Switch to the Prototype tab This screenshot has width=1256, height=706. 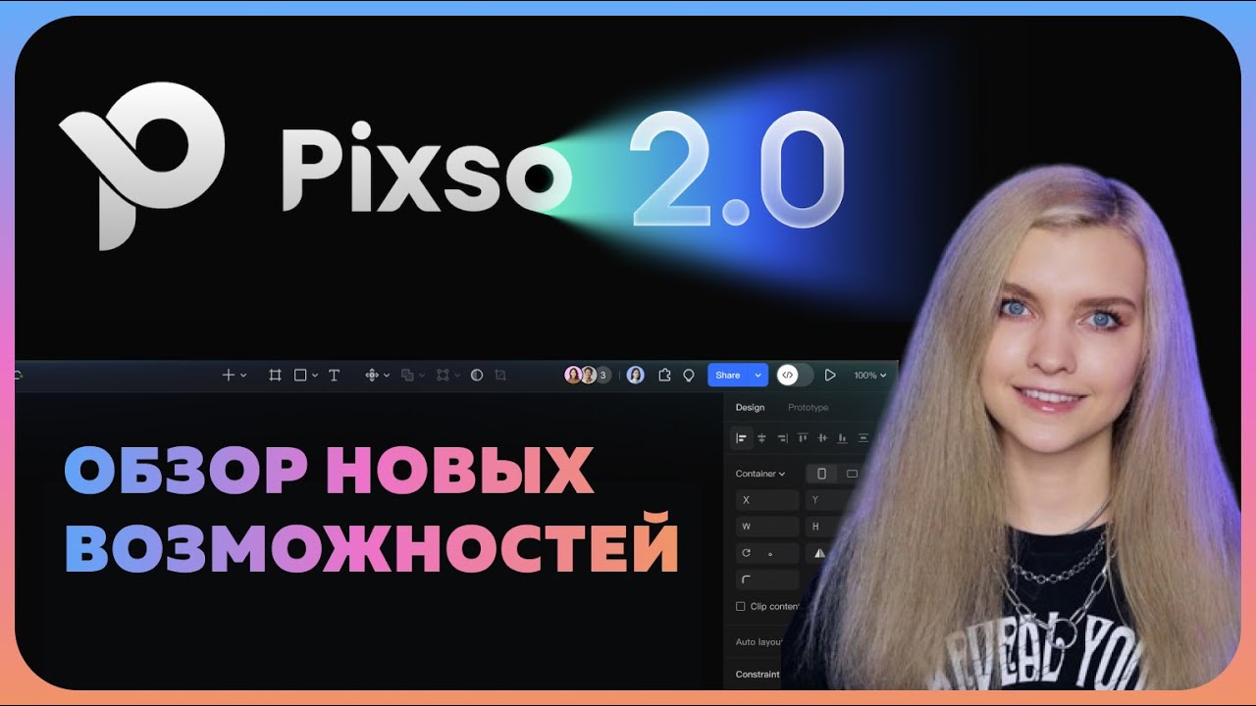tap(809, 407)
